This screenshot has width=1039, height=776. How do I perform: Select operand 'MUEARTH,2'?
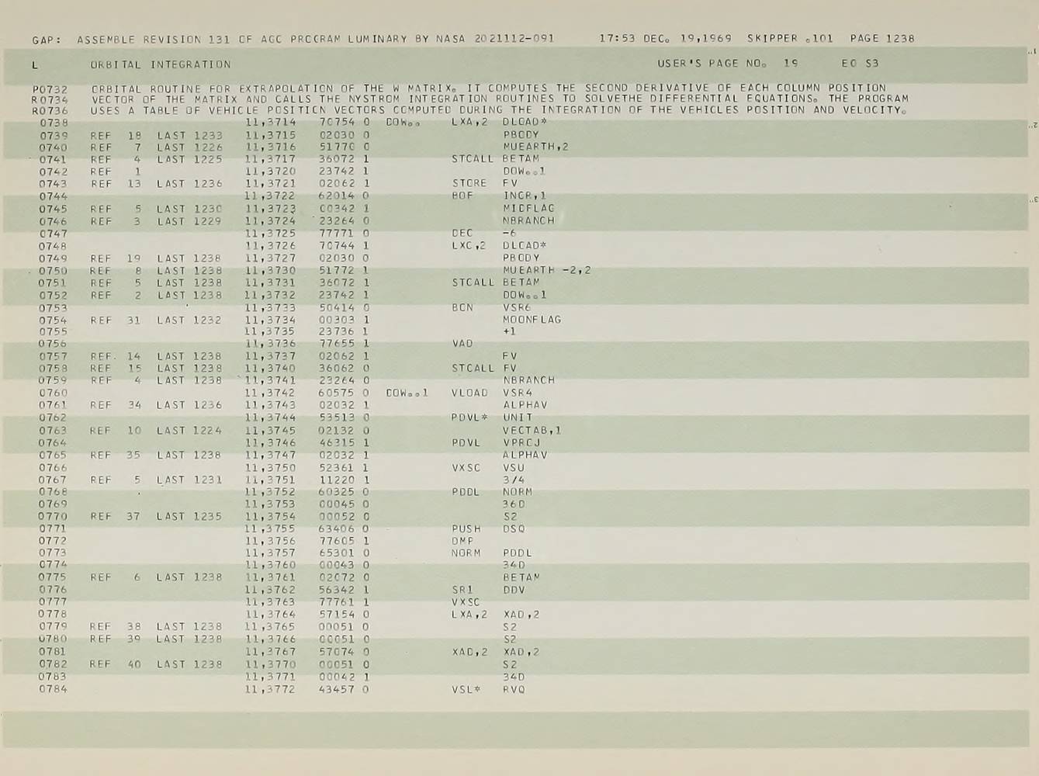click(x=535, y=147)
